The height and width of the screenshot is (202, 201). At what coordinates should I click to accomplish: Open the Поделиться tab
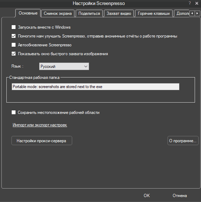coord(89,13)
